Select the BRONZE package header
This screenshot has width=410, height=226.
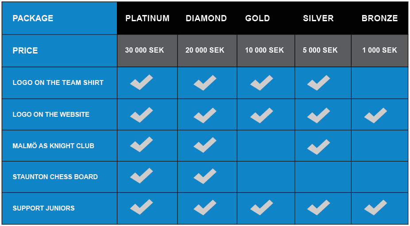(x=379, y=18)
